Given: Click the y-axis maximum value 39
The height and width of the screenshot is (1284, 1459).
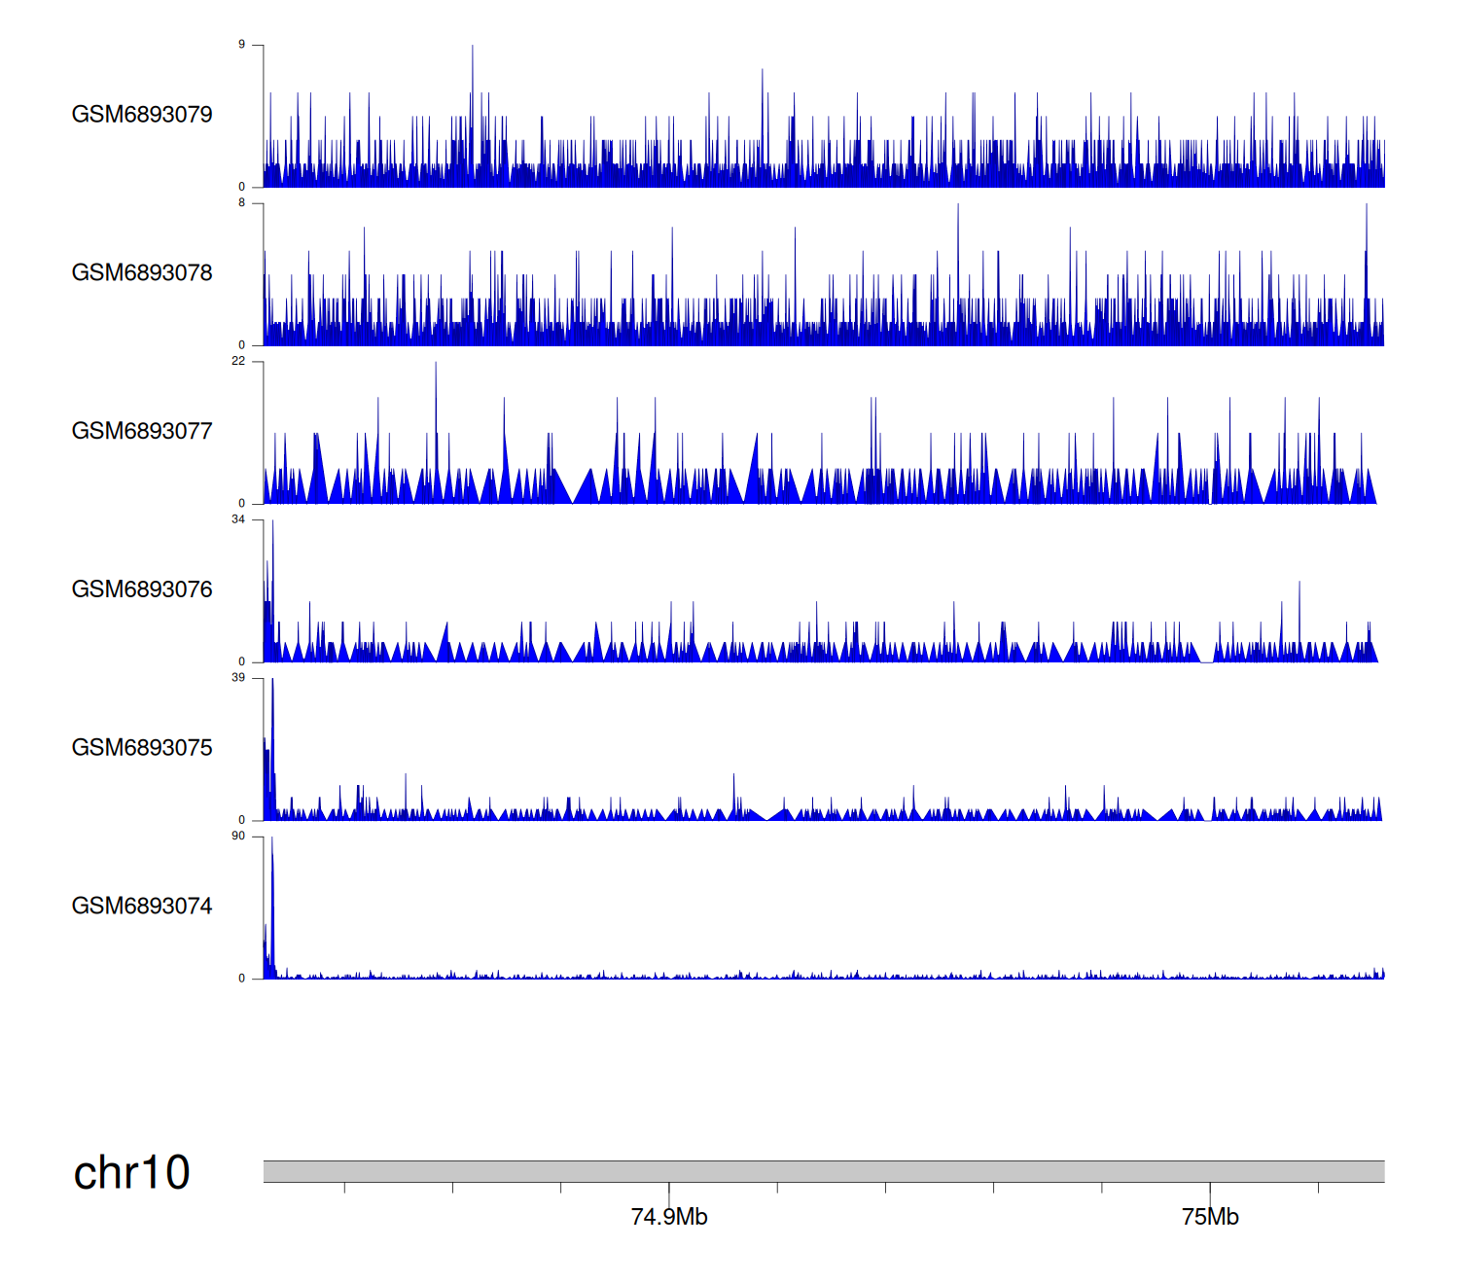Looking at the screenshot, I should pyautogui.click(x=238, y=678).
